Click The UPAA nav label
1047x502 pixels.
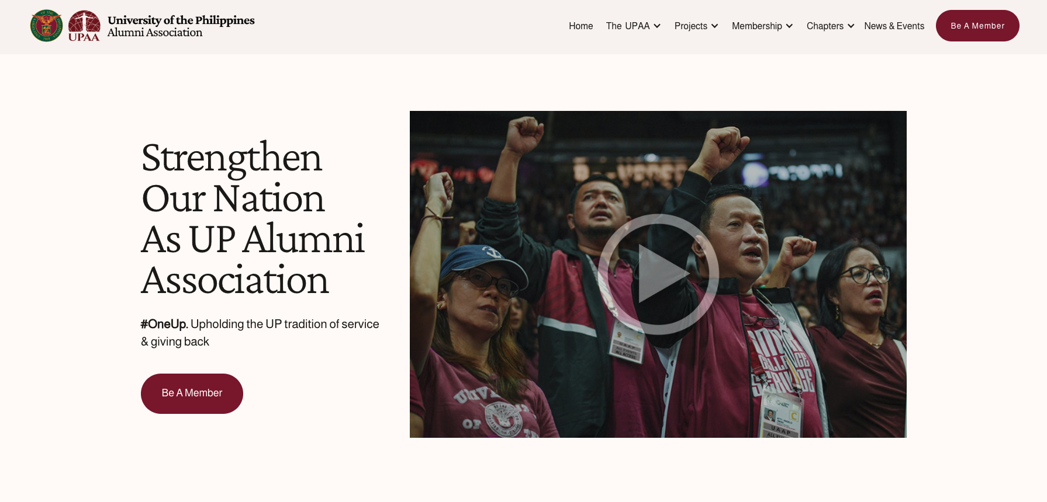628,26
